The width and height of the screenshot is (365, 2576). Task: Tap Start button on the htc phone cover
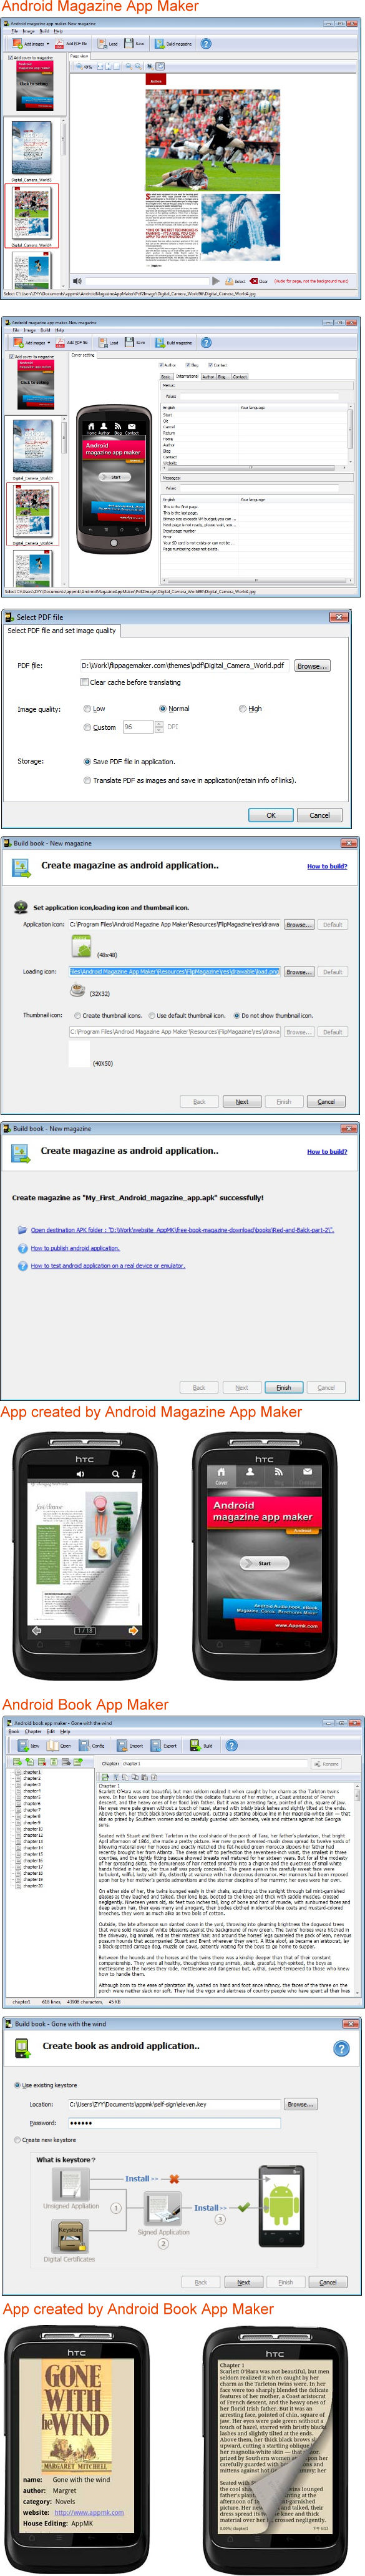tap(264, 1563)
